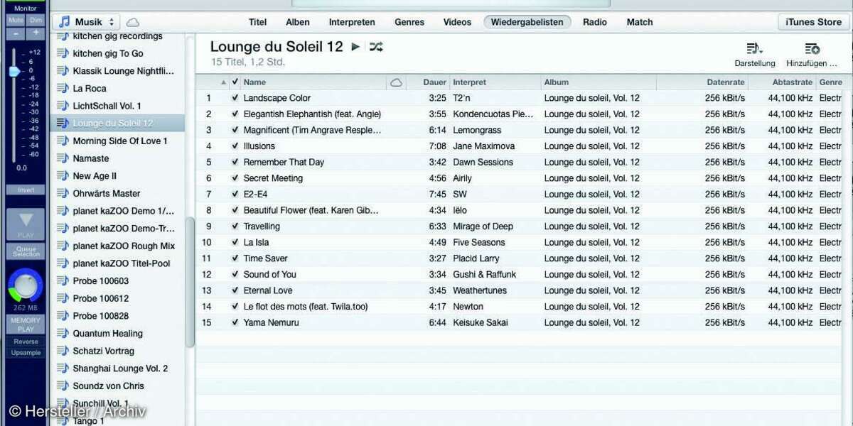Uncheck the Yama Nemuru track checkbox
This screenshot has height=426, width=853.
(x=235, y=322)
